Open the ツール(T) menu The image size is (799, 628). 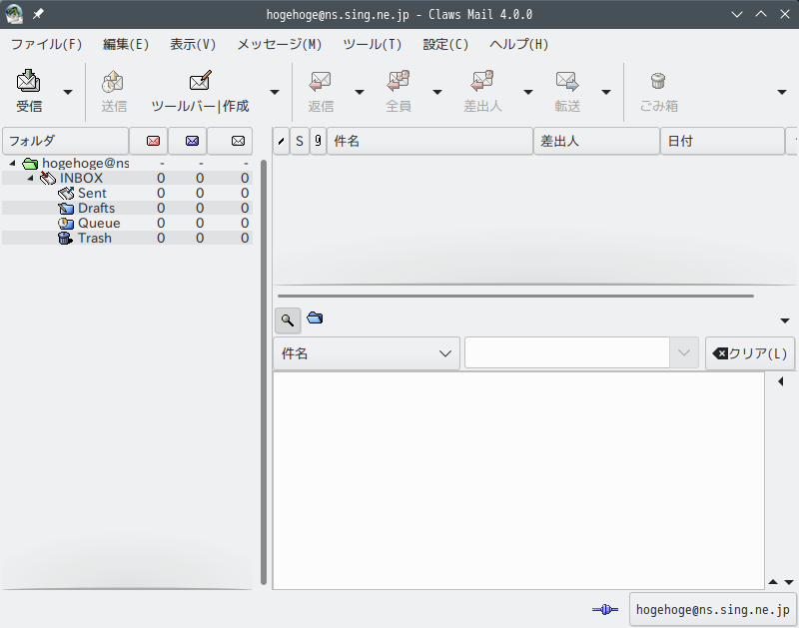click(373, 44)
